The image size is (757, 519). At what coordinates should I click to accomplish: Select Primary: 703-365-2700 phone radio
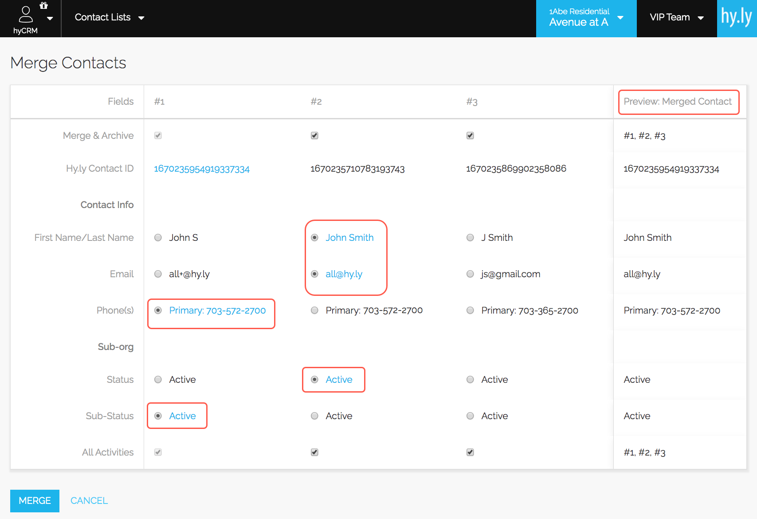470,310
